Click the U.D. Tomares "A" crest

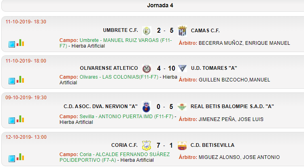click(182, 68)
